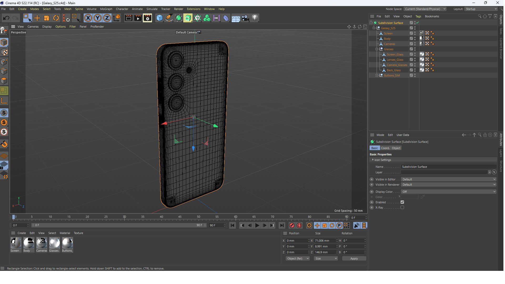Select the Back_Glass object
The width and height of the screenshot is (505, 284).
393,70
